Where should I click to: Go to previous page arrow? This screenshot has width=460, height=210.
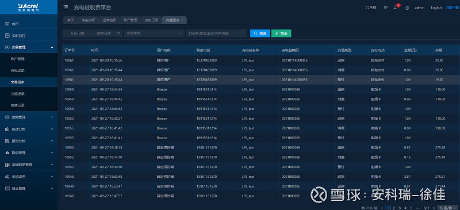tap(382, 208)
